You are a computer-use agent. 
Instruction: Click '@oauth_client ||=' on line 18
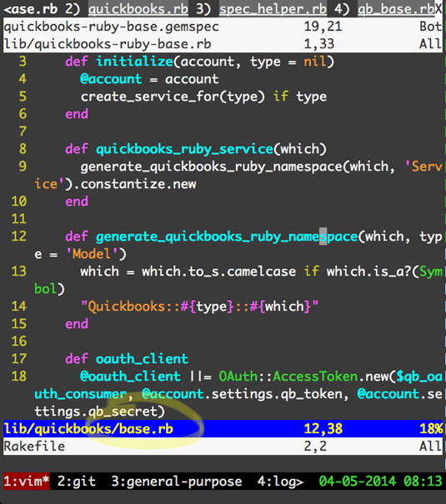146,377
